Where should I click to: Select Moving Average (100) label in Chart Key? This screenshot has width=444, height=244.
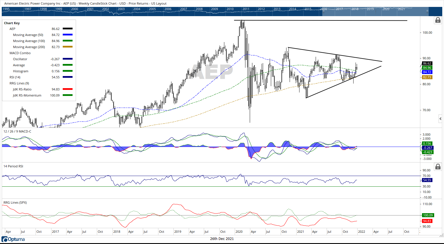(x=29, y=41)
